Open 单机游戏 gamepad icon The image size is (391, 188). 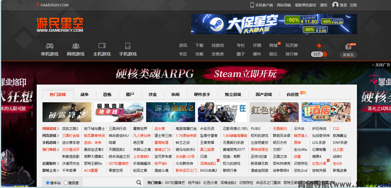(x=49, y=46)
